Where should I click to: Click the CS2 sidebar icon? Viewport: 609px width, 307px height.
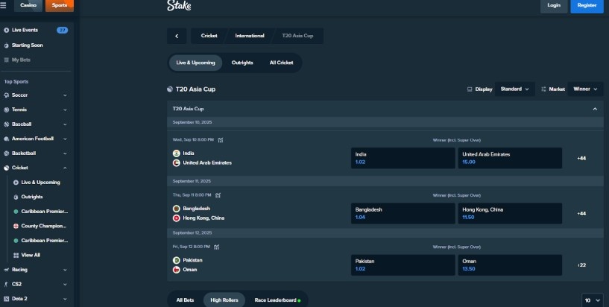6,284
